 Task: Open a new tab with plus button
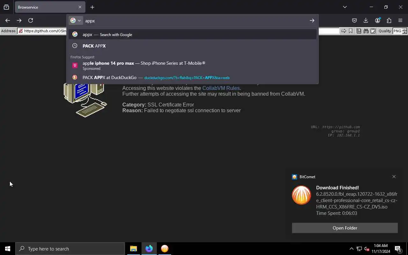click(92, 7)
